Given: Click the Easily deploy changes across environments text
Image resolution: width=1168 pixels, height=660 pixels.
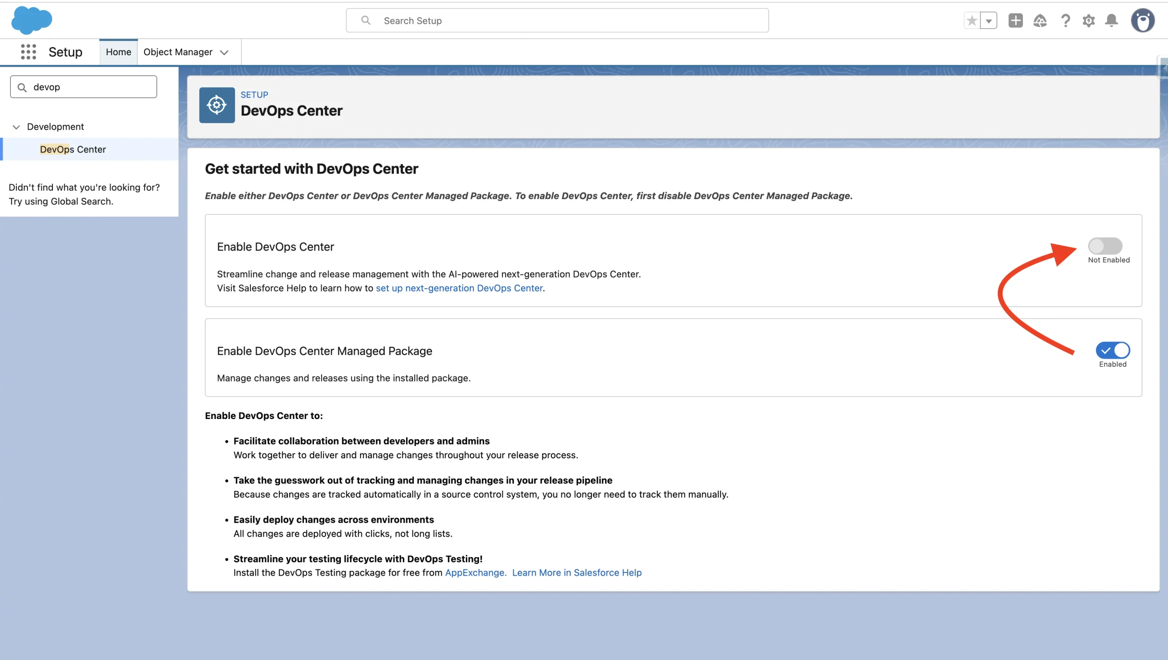Looking at the screenshot, I should pyautogui.click(x=334, y=519).
